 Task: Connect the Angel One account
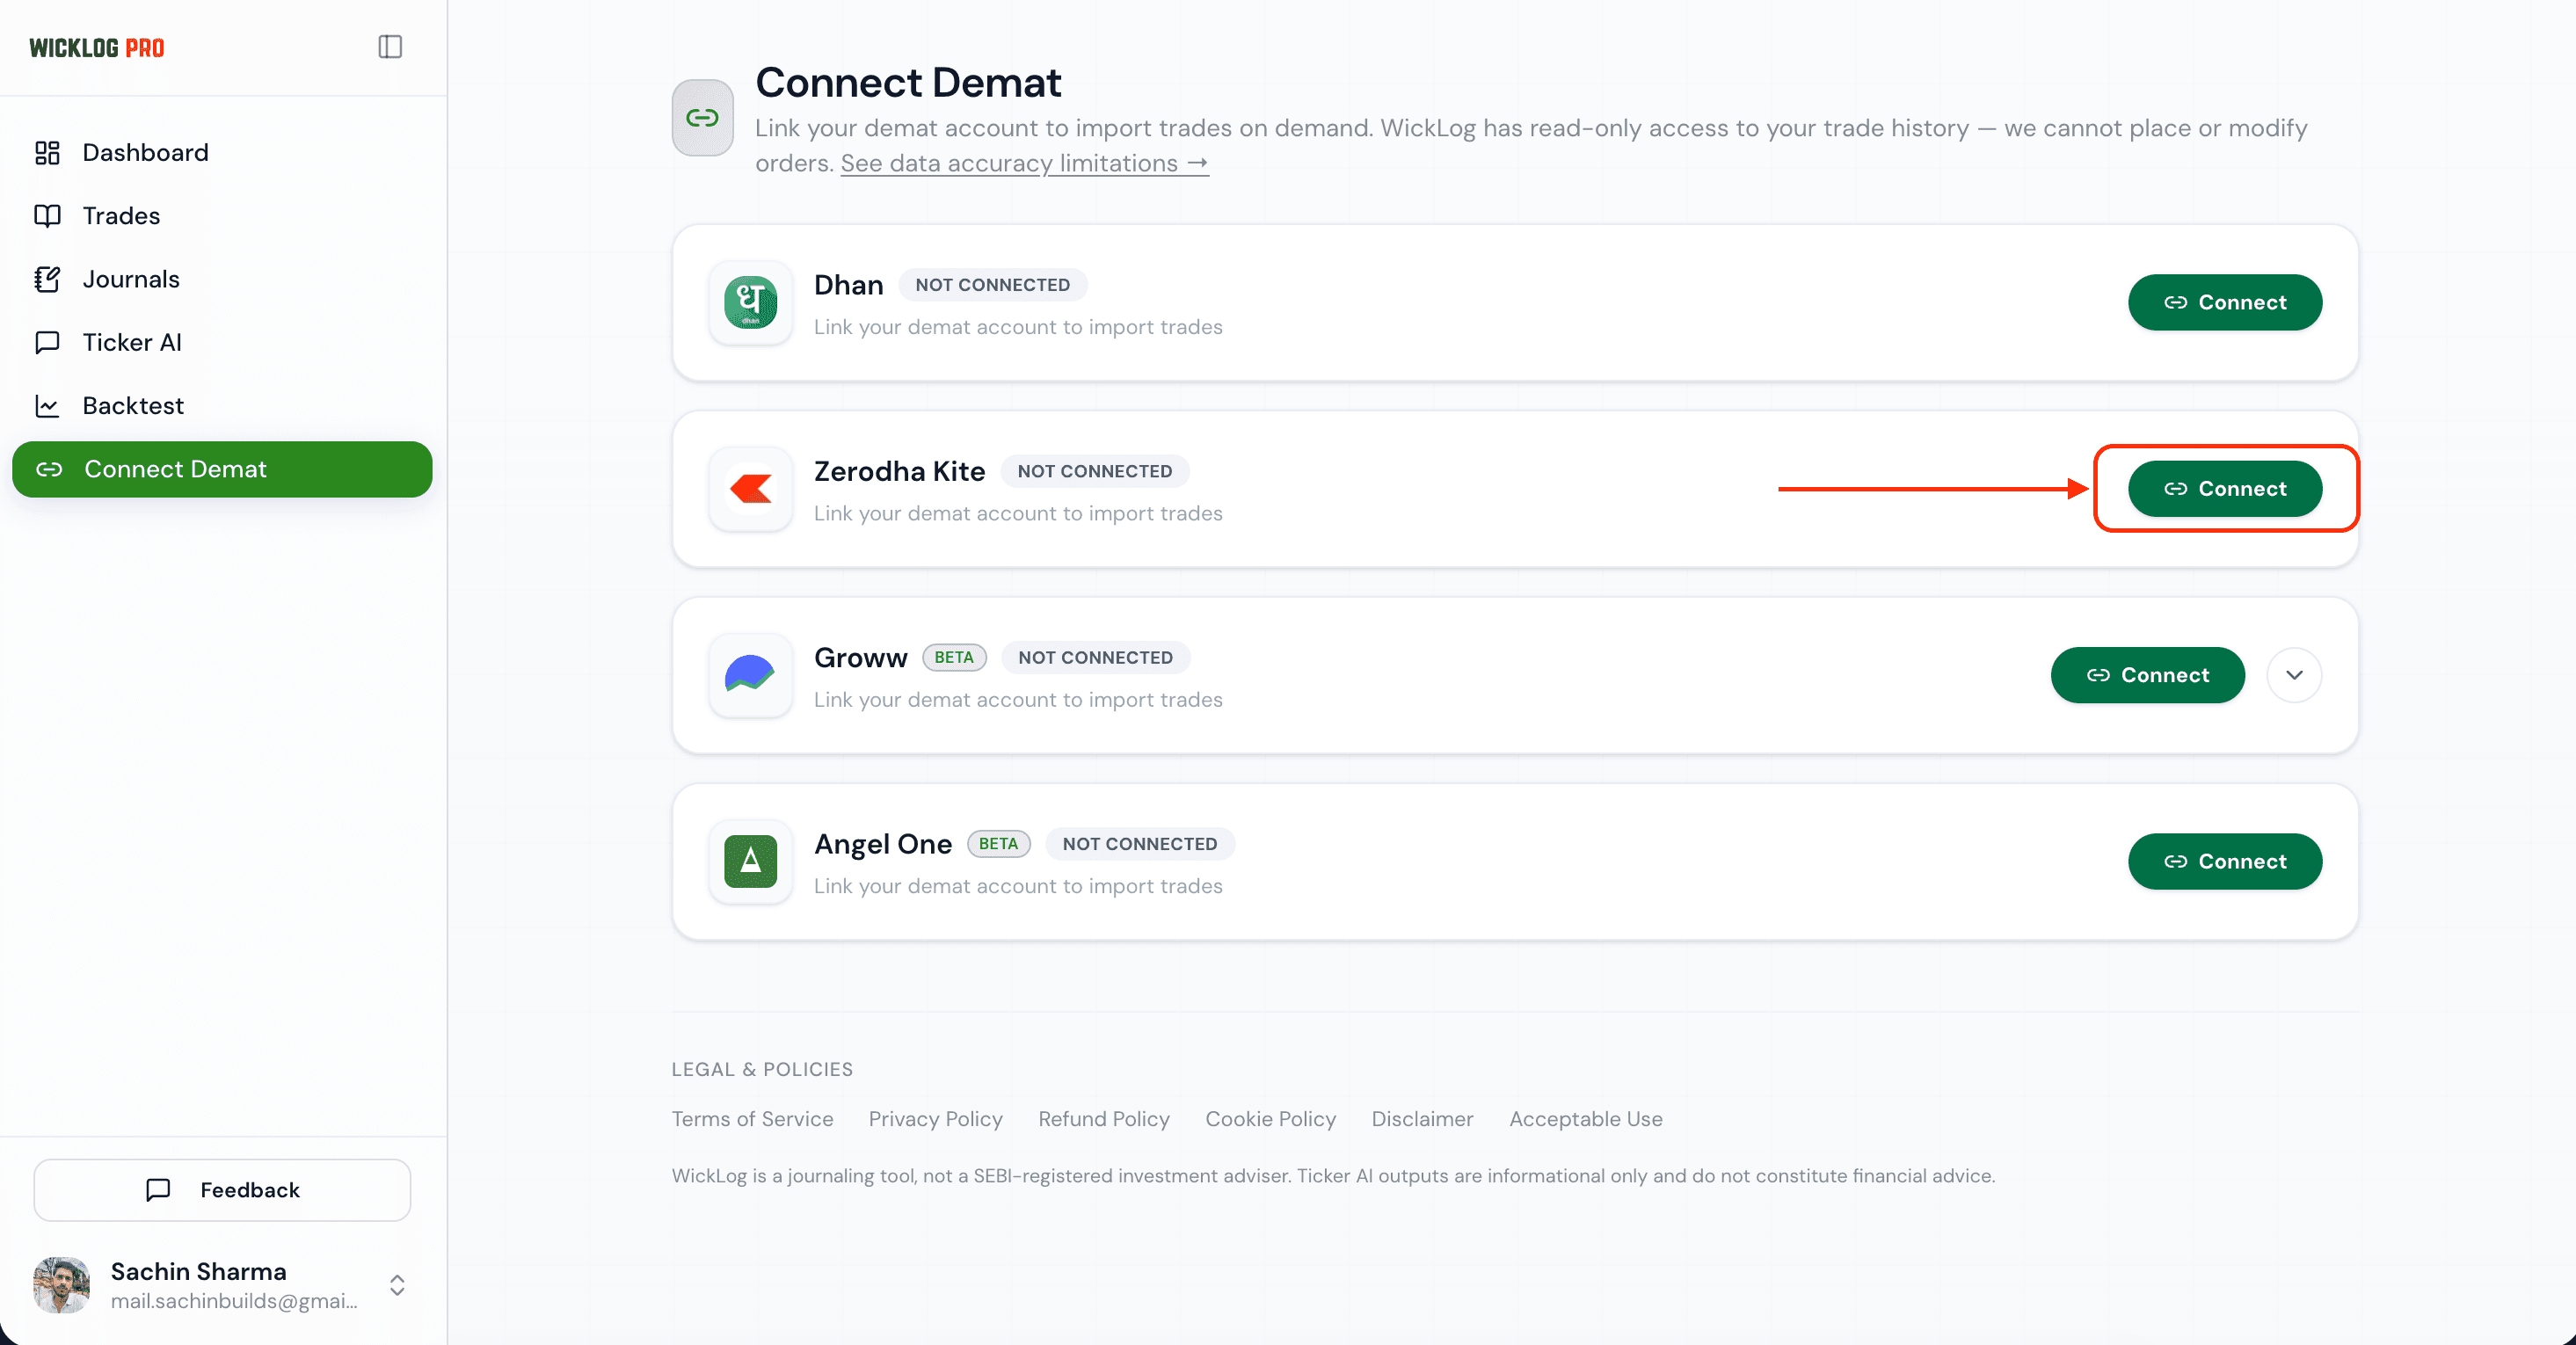2224,861
